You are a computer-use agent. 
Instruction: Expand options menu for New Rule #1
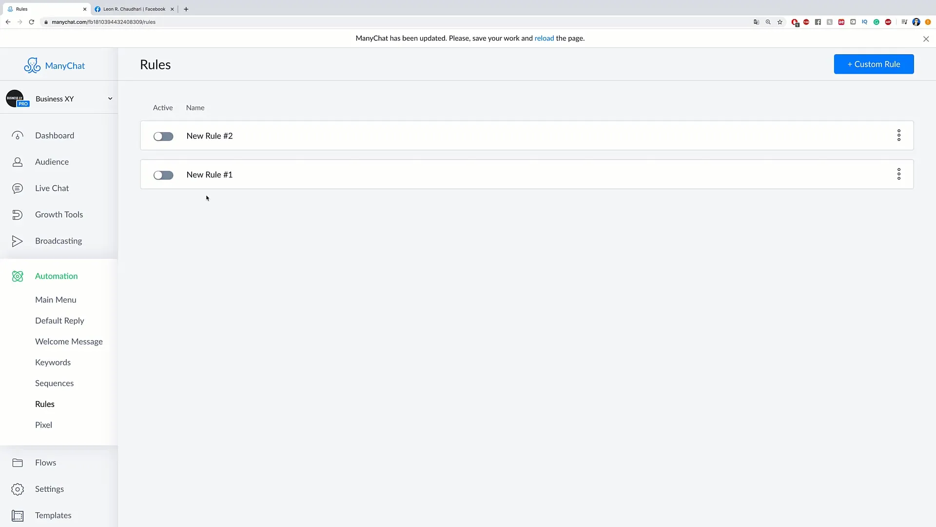(899, 174)
